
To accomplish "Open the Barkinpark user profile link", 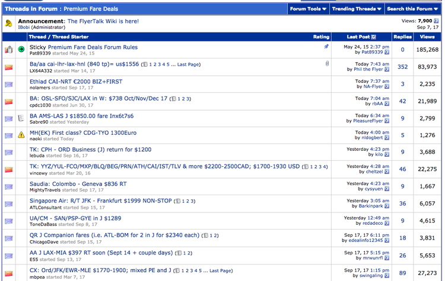I will point(371,206).
